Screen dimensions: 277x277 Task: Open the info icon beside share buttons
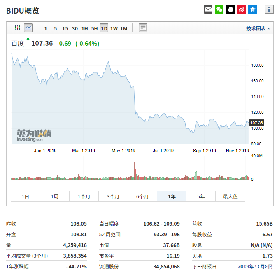click(x=269, y=9)
